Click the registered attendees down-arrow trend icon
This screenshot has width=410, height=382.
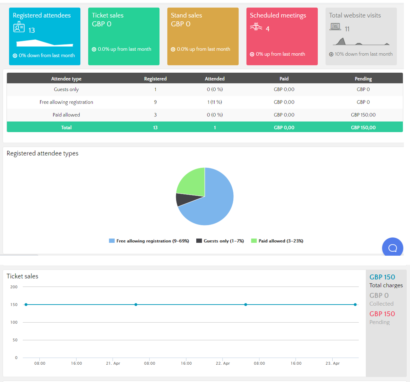(x=15, y=56)
